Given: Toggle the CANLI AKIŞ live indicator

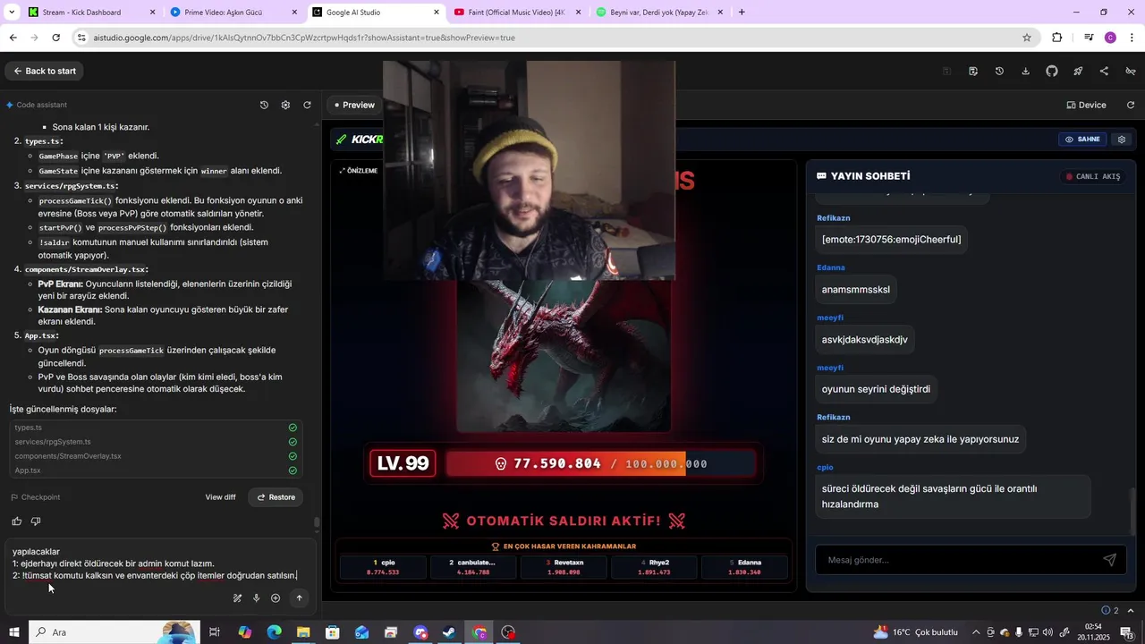Looking at the screenshot, I should pyautogui.click(x=1093, y=176).
